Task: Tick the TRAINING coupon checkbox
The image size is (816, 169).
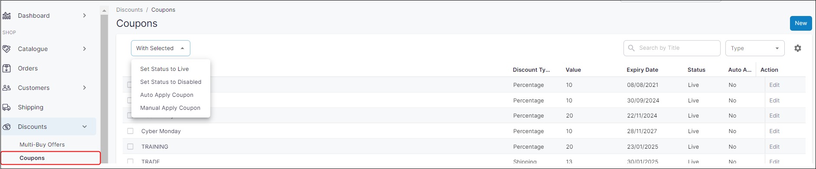Action: point(130,147)
